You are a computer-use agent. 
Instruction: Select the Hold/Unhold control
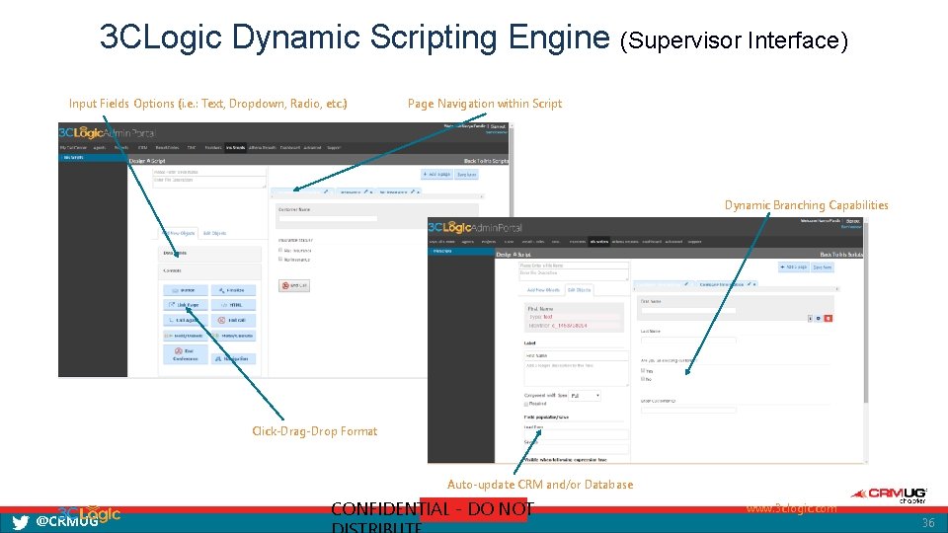point(186,336)
